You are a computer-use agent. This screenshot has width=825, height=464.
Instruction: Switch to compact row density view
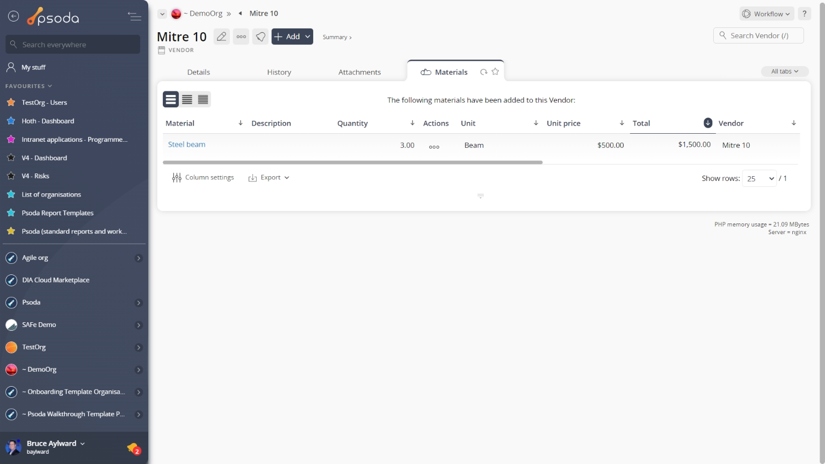point(203,99)
